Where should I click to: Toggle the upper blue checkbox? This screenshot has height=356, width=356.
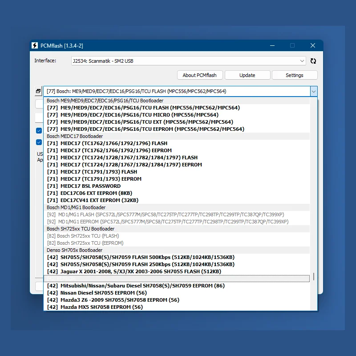pos(39,130)
